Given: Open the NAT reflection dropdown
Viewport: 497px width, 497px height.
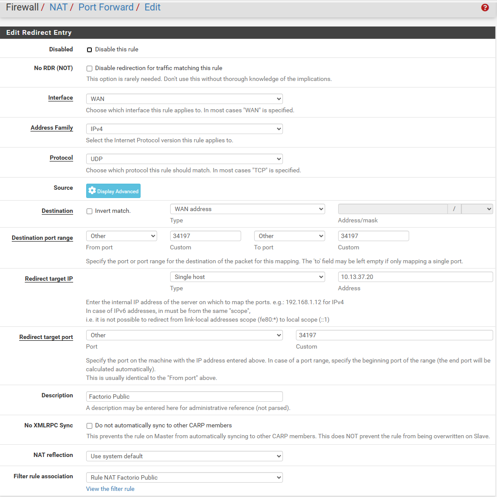Looking at the screenshot, I should pyautogui.click(x=184, y=456).
